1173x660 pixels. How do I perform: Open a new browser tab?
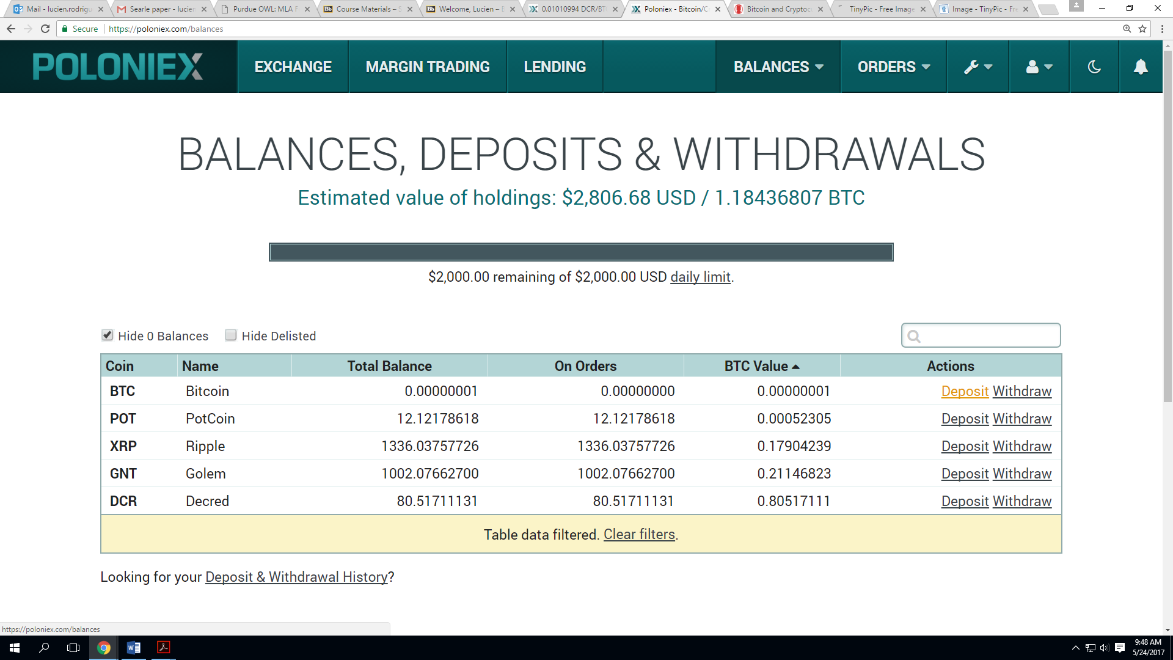[x=1048, y=9]
